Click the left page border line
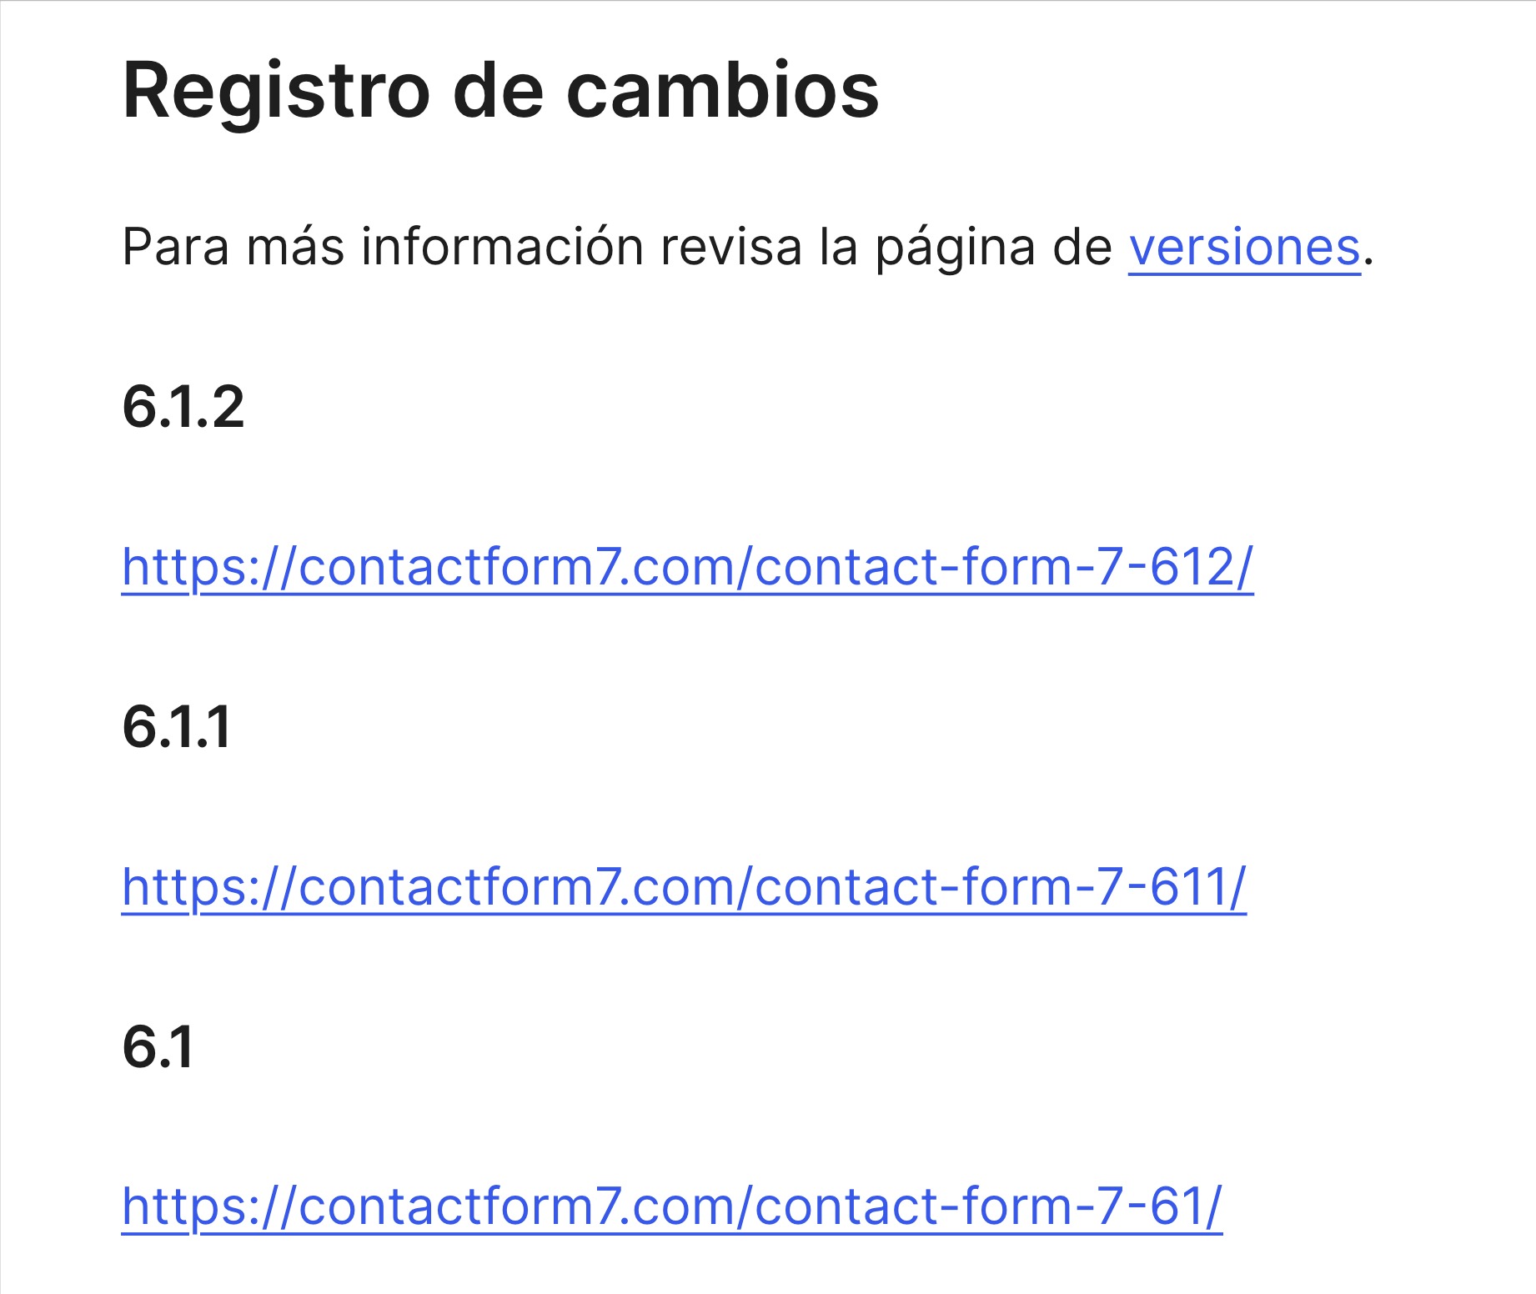The image size is (1536, 1294). [x=1, y=647]
